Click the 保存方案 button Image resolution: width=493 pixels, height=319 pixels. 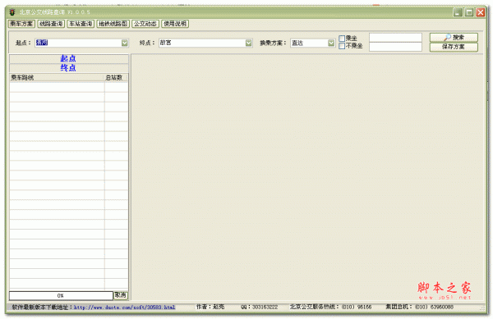pyautogui.click(x=454, y=47)
